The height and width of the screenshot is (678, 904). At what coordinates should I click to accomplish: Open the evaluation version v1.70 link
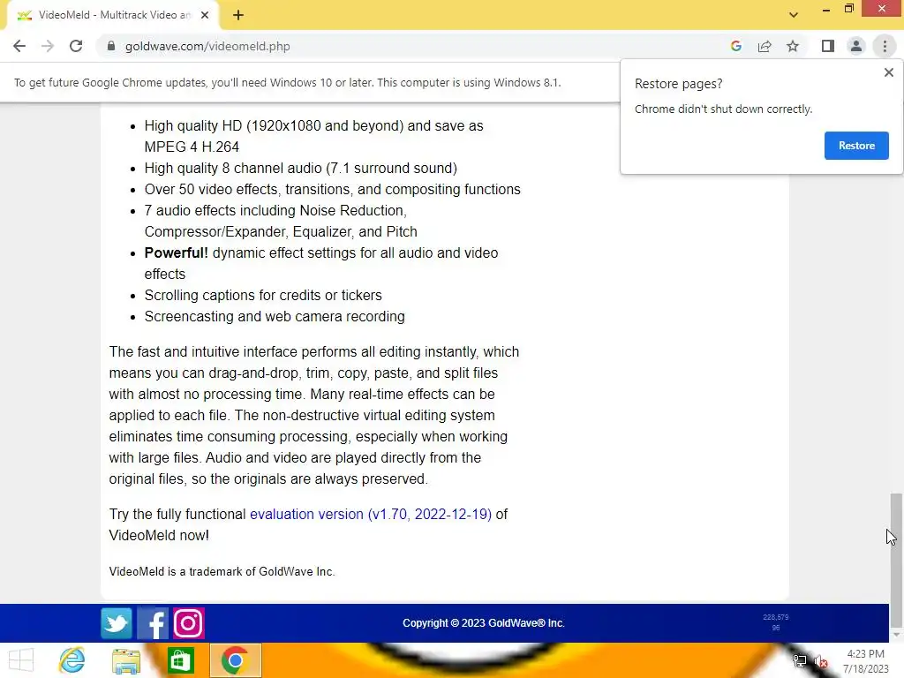tap(370, 515)
